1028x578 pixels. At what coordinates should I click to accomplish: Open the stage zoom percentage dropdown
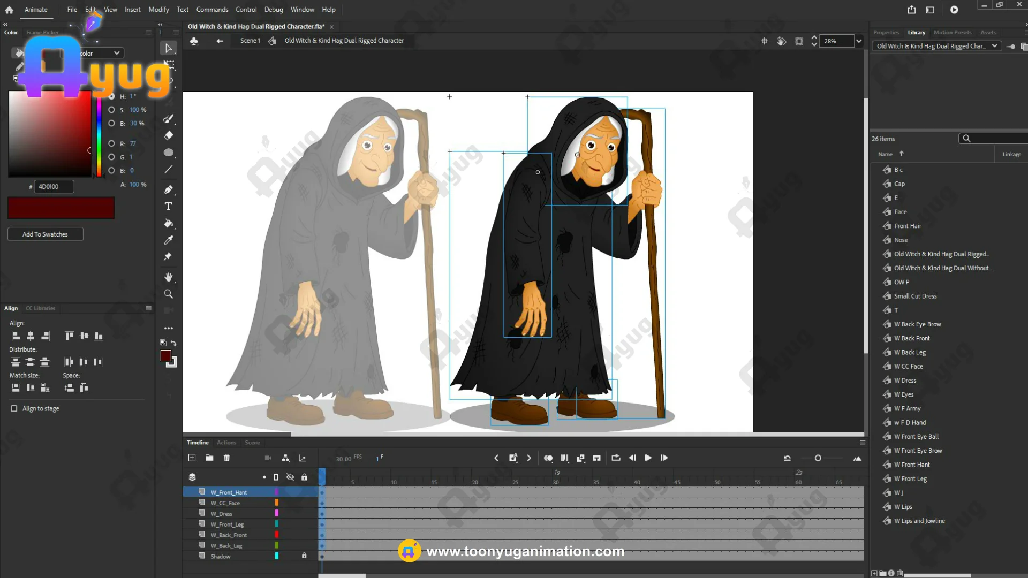859,41
